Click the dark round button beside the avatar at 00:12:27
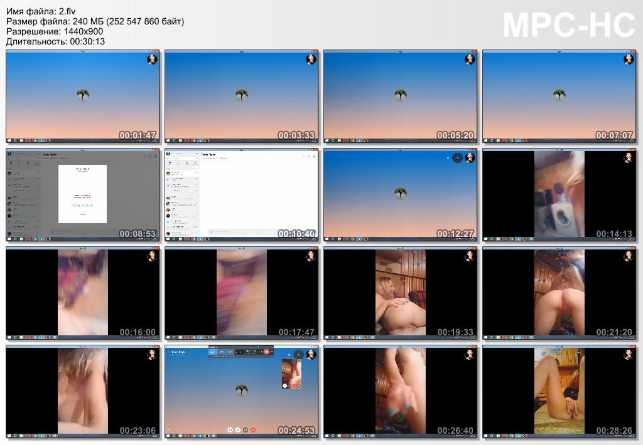Viewport: 643px width, 445px height. [457, 158]
